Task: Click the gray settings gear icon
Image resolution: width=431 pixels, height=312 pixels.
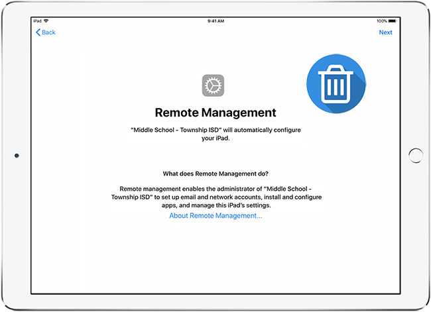Action: (x=213, y=85)
